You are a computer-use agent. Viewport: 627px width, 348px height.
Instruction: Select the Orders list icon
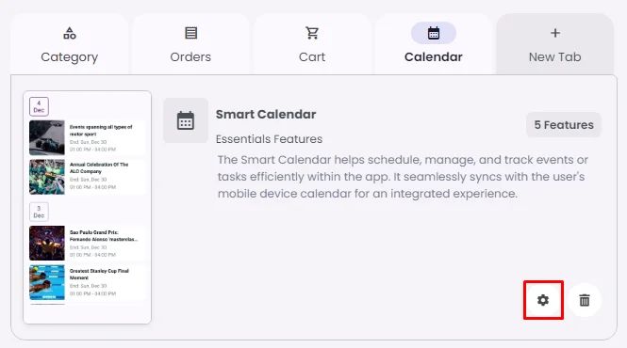pos(190,33)
